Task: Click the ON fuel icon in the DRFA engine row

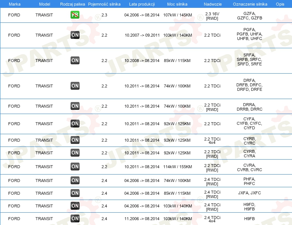Action: 75,86
